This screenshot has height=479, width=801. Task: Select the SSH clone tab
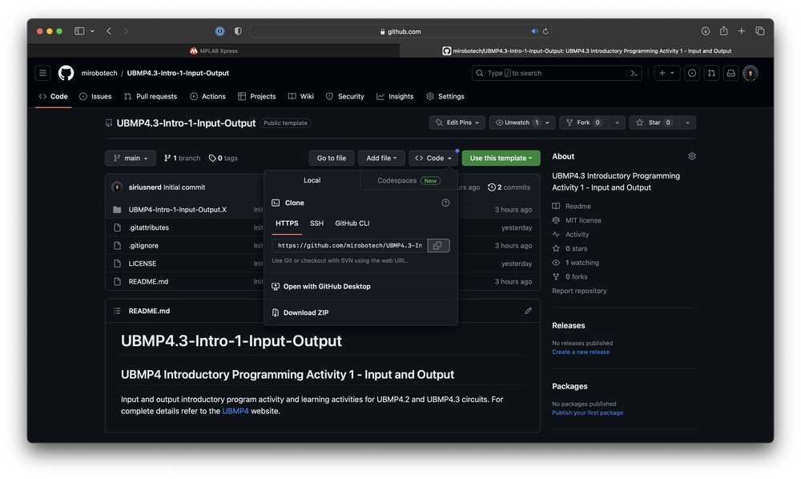tap(316, 223)
